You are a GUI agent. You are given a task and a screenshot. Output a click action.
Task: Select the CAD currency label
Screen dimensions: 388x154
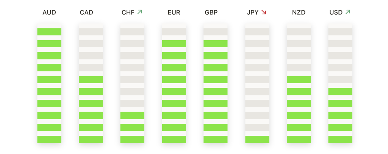click(x=86, y=12)
